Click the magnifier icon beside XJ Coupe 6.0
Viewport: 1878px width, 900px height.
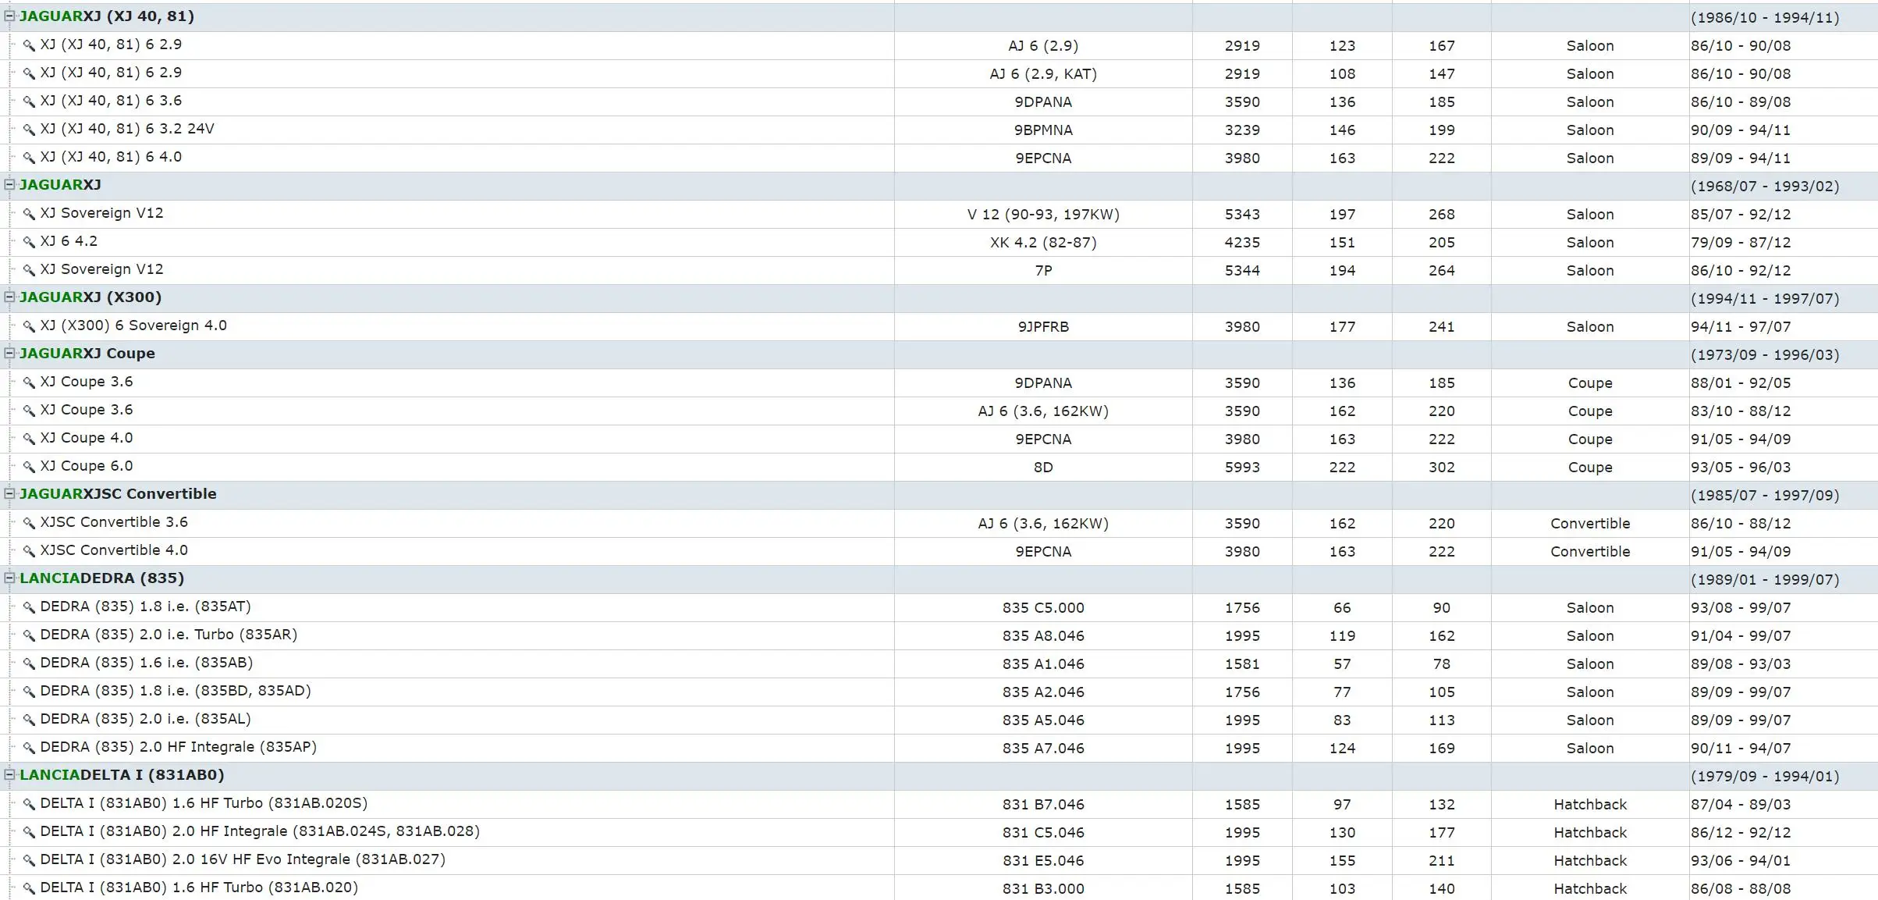click(29, 467)
